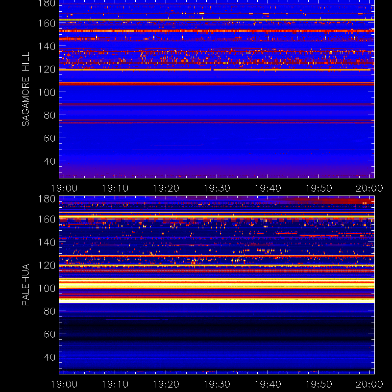
Task: Click the 19:00 label under Palehua plot
Action: pos(64,384)
